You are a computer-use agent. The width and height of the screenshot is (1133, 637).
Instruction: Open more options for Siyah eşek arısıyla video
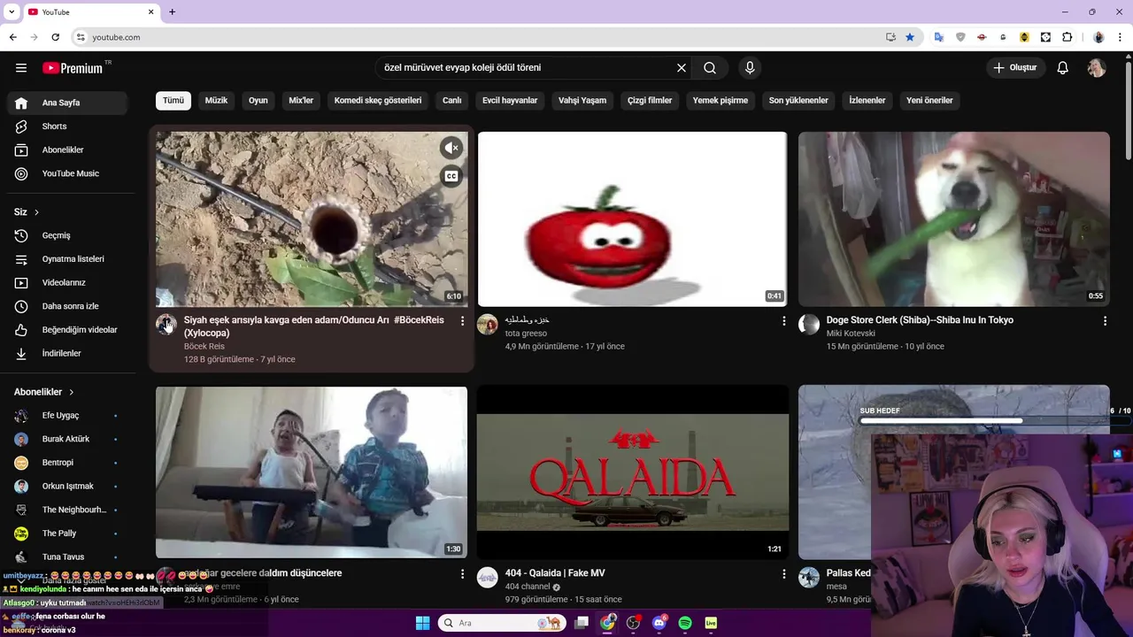(462, 321)
